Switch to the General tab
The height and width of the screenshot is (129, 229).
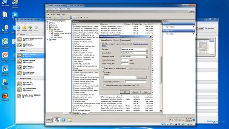[x=103, y=40]
